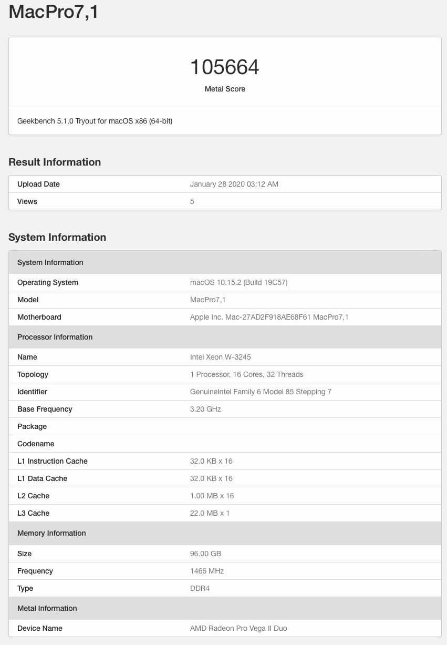Click the Result Information heading
The image size is (447, 645).
(x=55, y=162)
